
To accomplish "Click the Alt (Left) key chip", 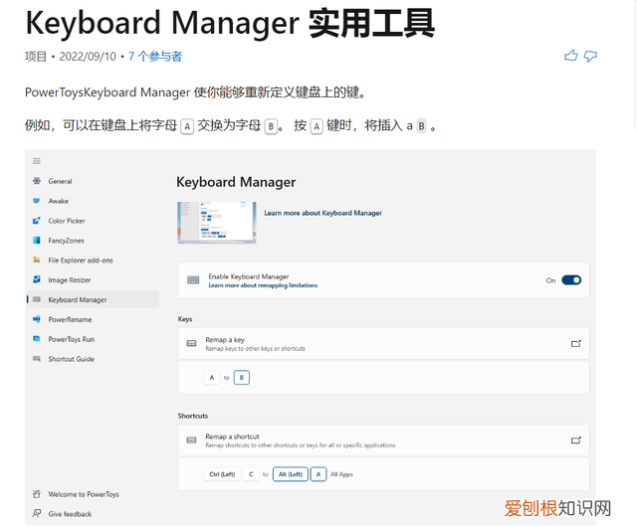I will tap(291, 474).
